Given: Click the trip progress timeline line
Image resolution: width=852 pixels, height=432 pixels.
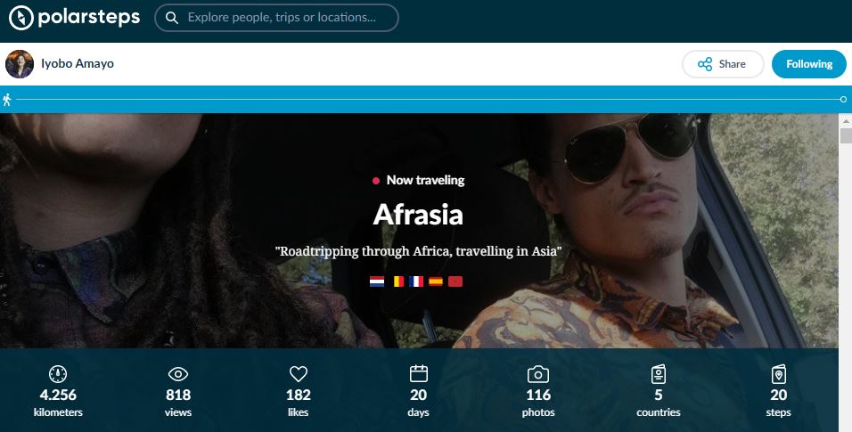Looking at the screenshot, I should (x=428, y=100).
